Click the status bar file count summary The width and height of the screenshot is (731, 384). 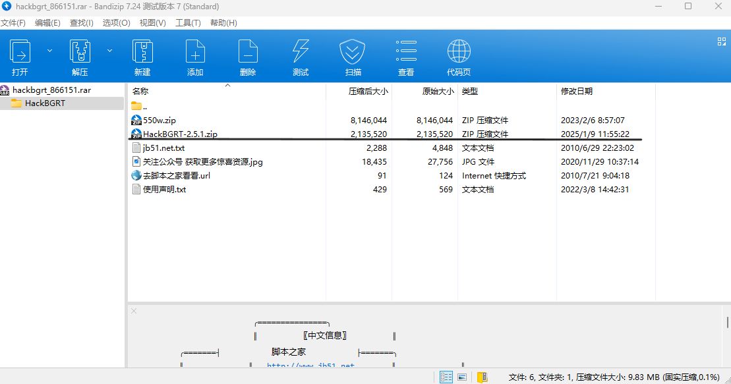614,377
